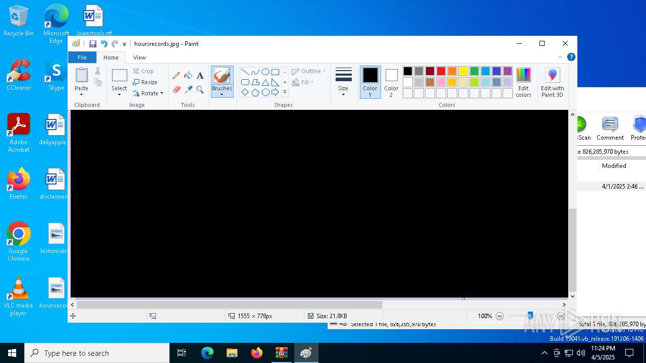Open Microsoft Edge from taskbar

[x=207, y=353]
